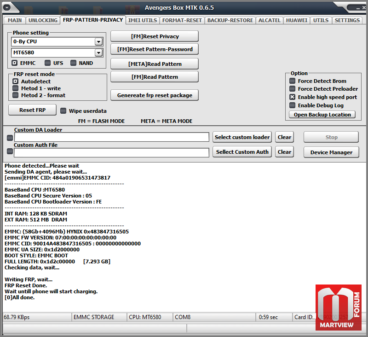Enable the Wipe userdata checkbox
Viewport: 368px width, 337px height.
pos(63,111)
